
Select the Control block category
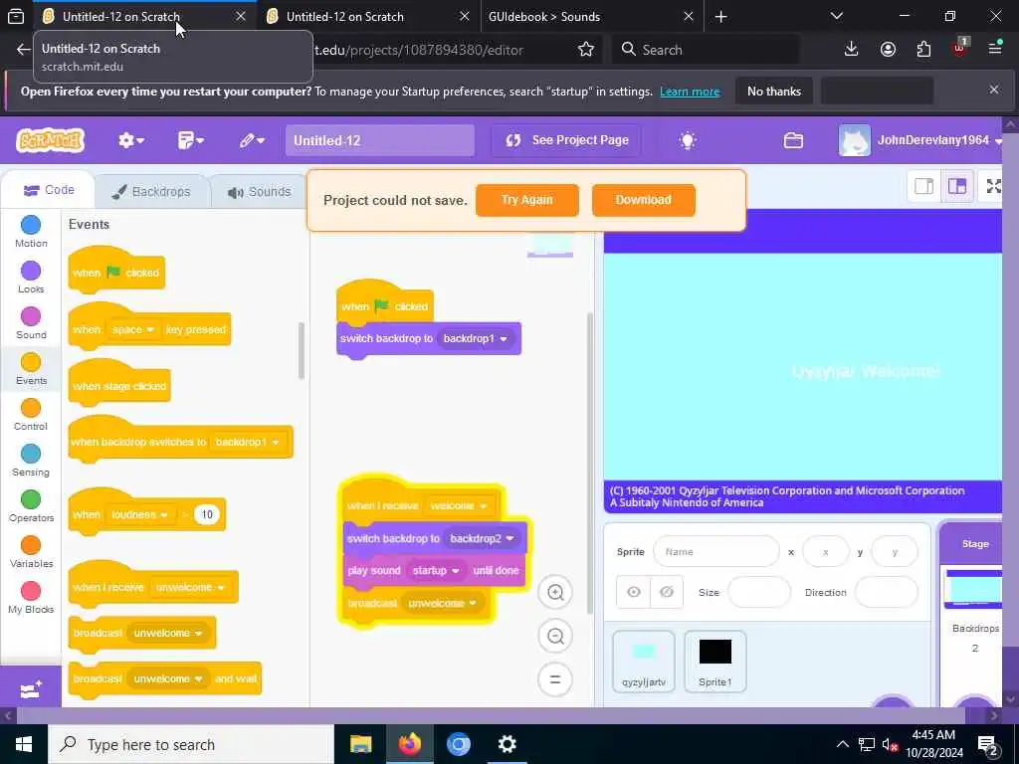click(31, 415)
